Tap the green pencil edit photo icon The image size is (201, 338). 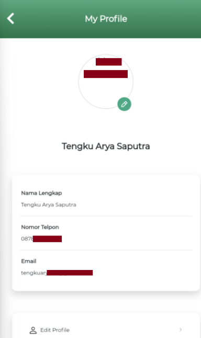pos(124,104)
